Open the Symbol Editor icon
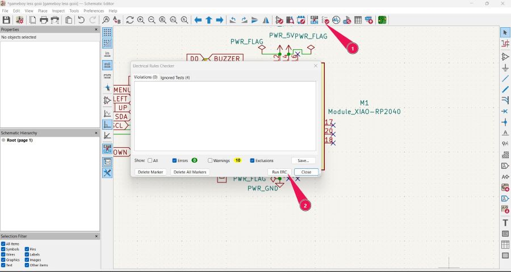The height and width of the screenshot is (272, 511). pos(279,20)
